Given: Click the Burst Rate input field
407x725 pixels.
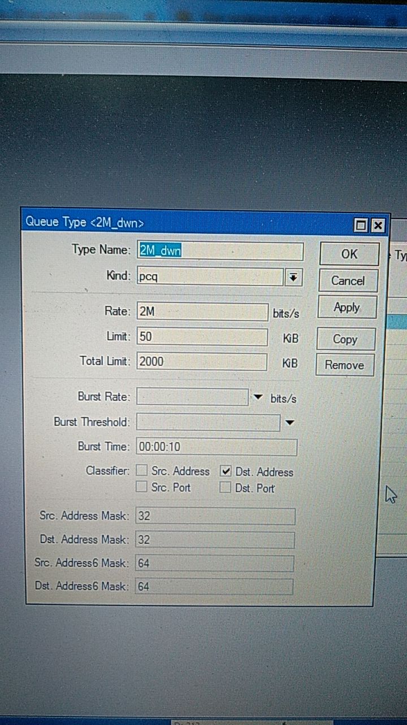Looking at the screenshot, I should tap(192, 397).
